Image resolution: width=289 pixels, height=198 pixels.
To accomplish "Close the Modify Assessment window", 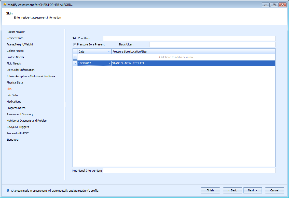I will coord(282,5).
